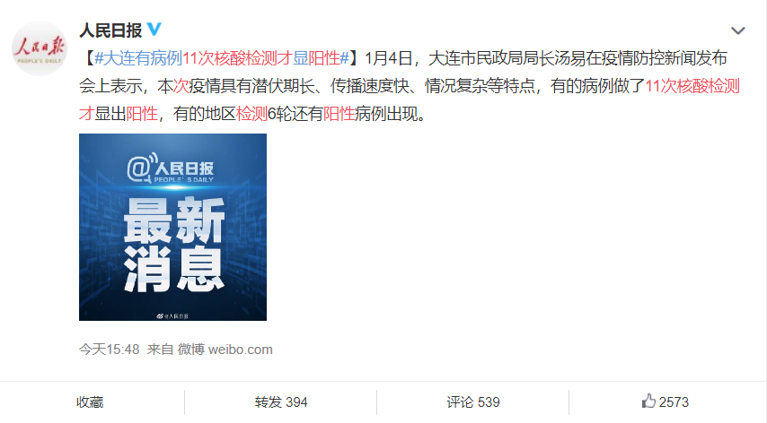Open 评论 539 comments
The height and width of the screenshot is (423, 767).
[473, 402]
